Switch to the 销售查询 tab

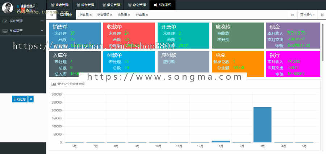[103, 15]
